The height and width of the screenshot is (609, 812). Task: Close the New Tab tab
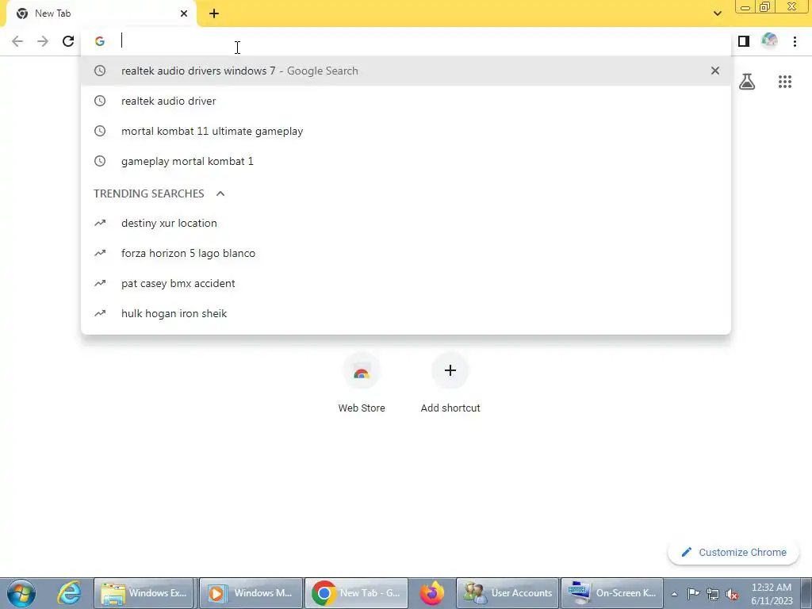[184, 13]
